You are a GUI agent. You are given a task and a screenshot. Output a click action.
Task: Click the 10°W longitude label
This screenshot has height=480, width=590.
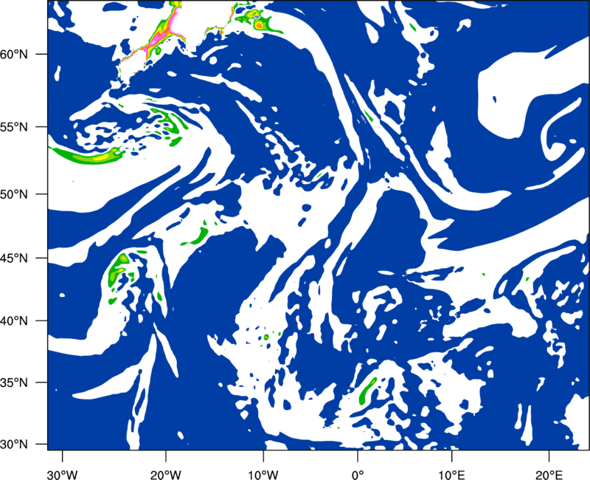coord(263,475)
